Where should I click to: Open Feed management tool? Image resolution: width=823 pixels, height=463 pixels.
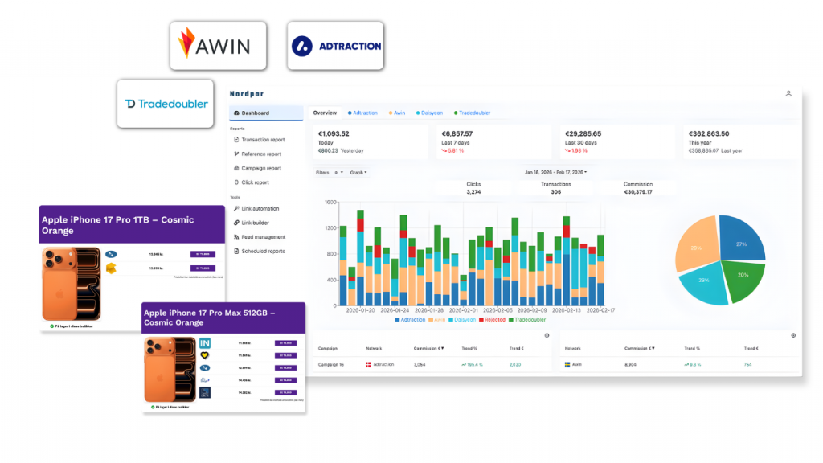coord(263,237)
